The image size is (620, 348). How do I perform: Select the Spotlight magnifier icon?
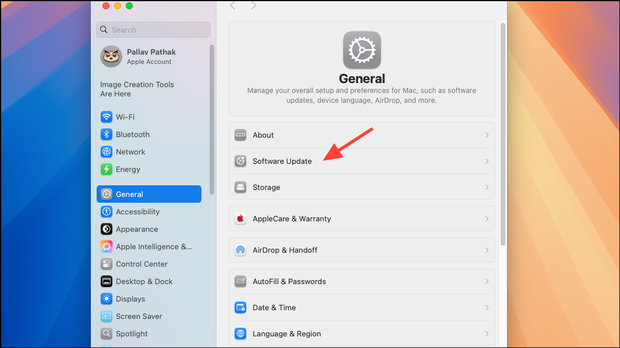107,333
